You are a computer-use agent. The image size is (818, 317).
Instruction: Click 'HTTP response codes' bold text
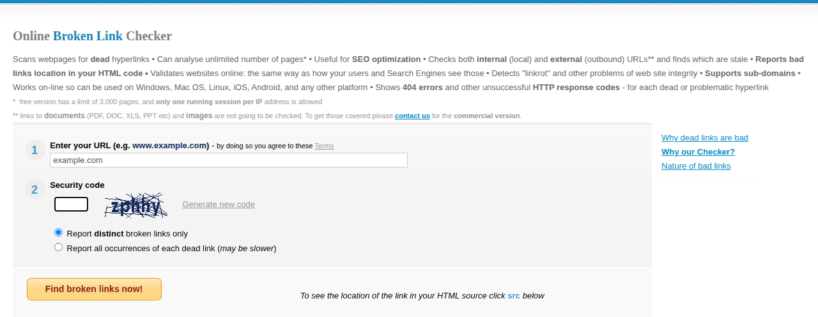(x=576, y=87)
